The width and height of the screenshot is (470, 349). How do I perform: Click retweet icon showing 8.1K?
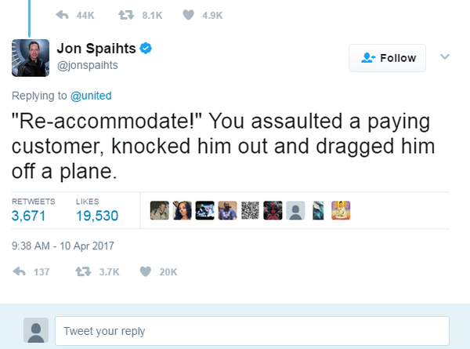[x=124, y=14]
